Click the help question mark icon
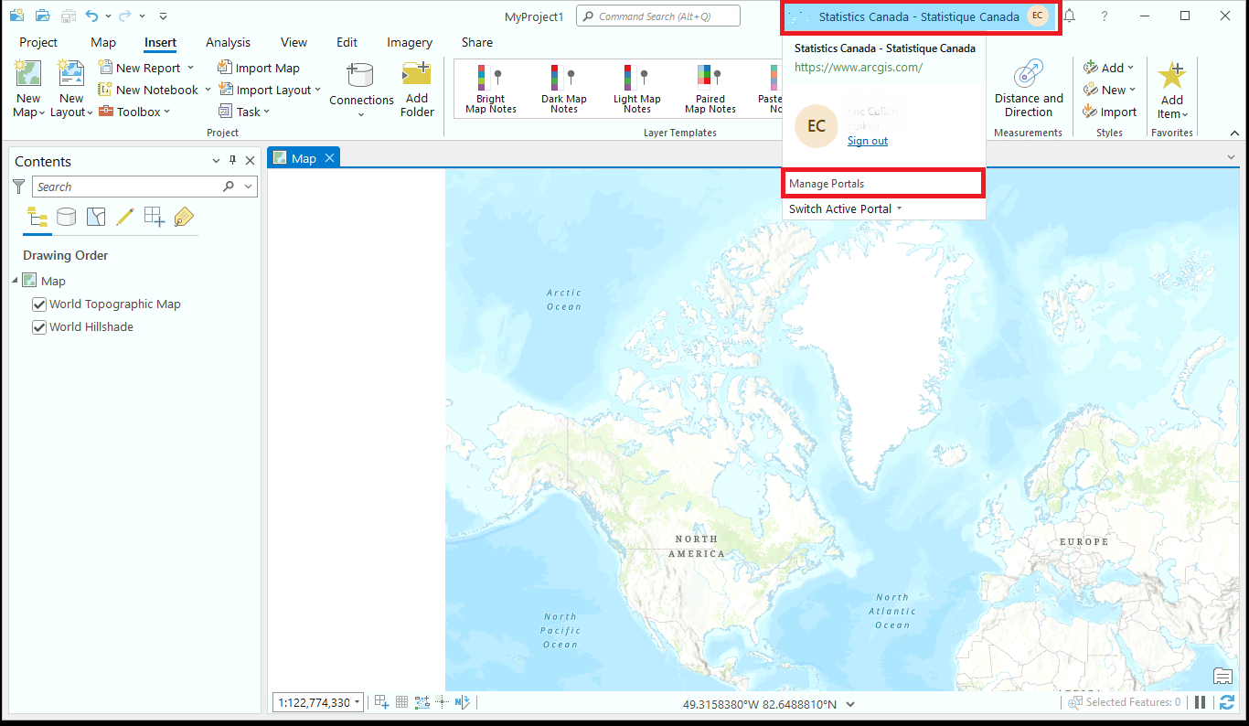 pyautogui.click(x=1105, y=16)
